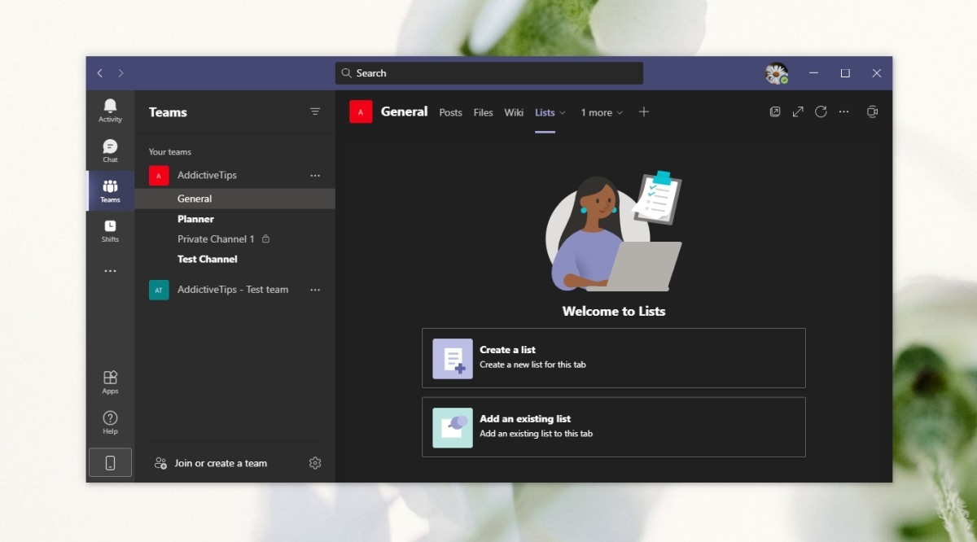
Task: Open manage teams settings gear
Action: point(315,463)
